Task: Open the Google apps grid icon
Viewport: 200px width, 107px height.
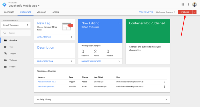Action: [183, 4]
